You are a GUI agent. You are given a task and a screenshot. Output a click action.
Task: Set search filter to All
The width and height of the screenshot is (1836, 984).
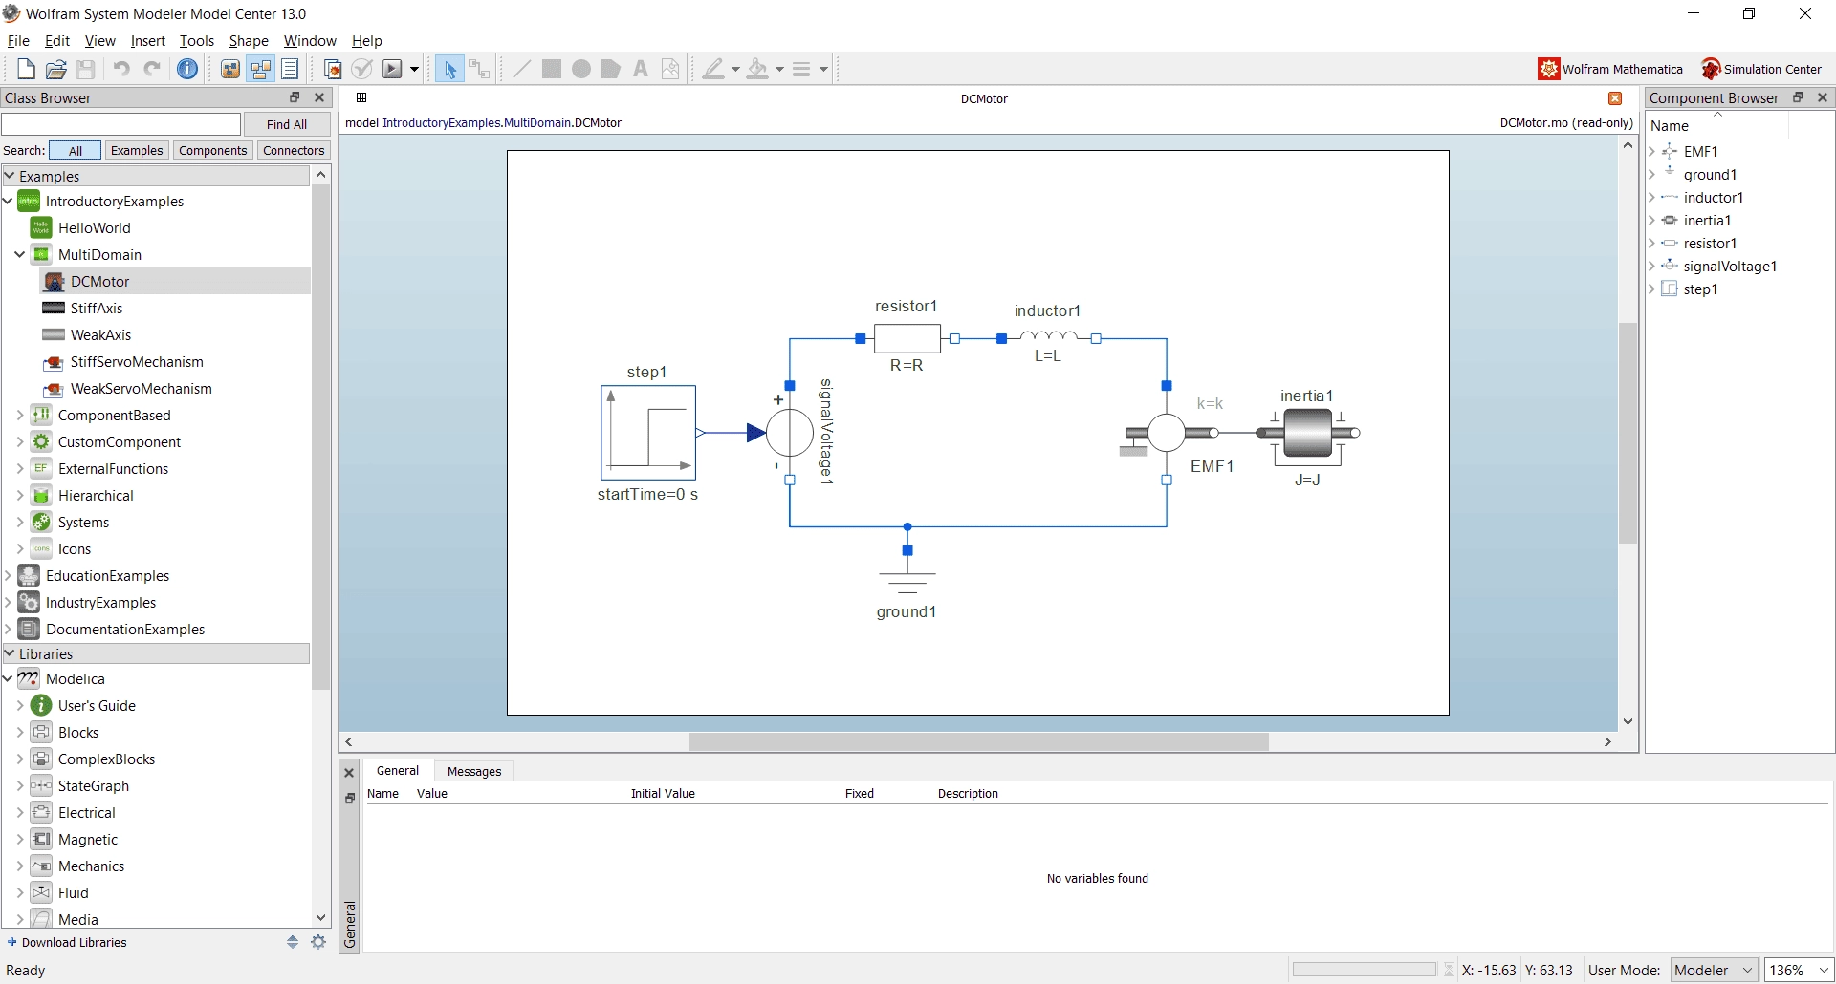point(76,150)
